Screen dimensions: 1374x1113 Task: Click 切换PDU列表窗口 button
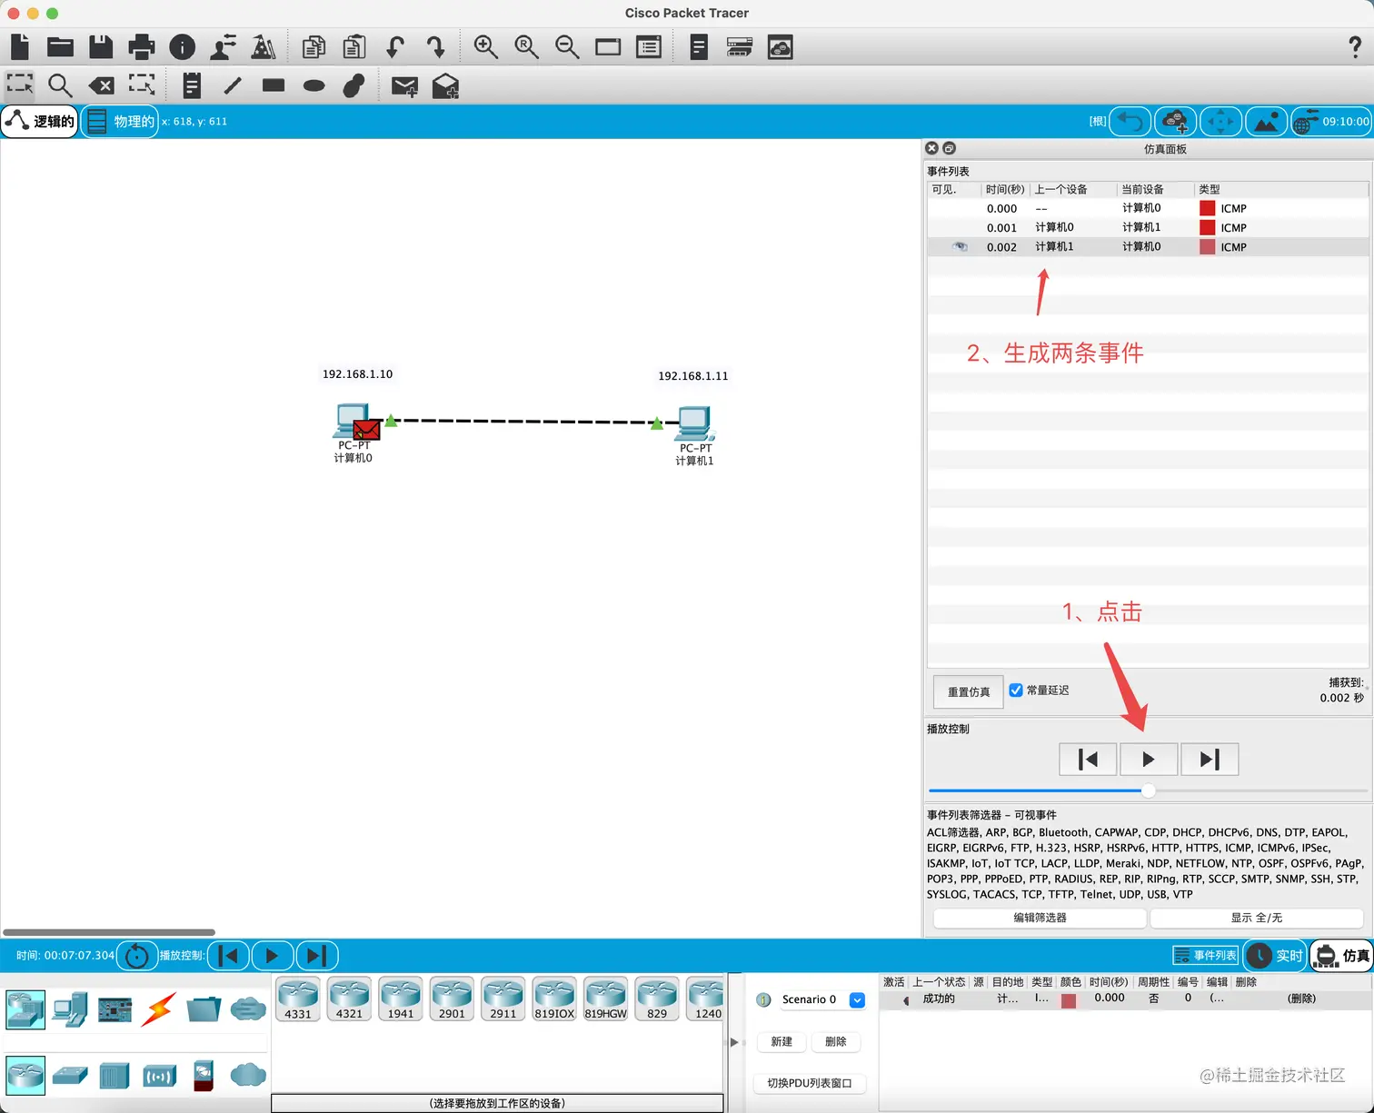(x=810, y=1083)
